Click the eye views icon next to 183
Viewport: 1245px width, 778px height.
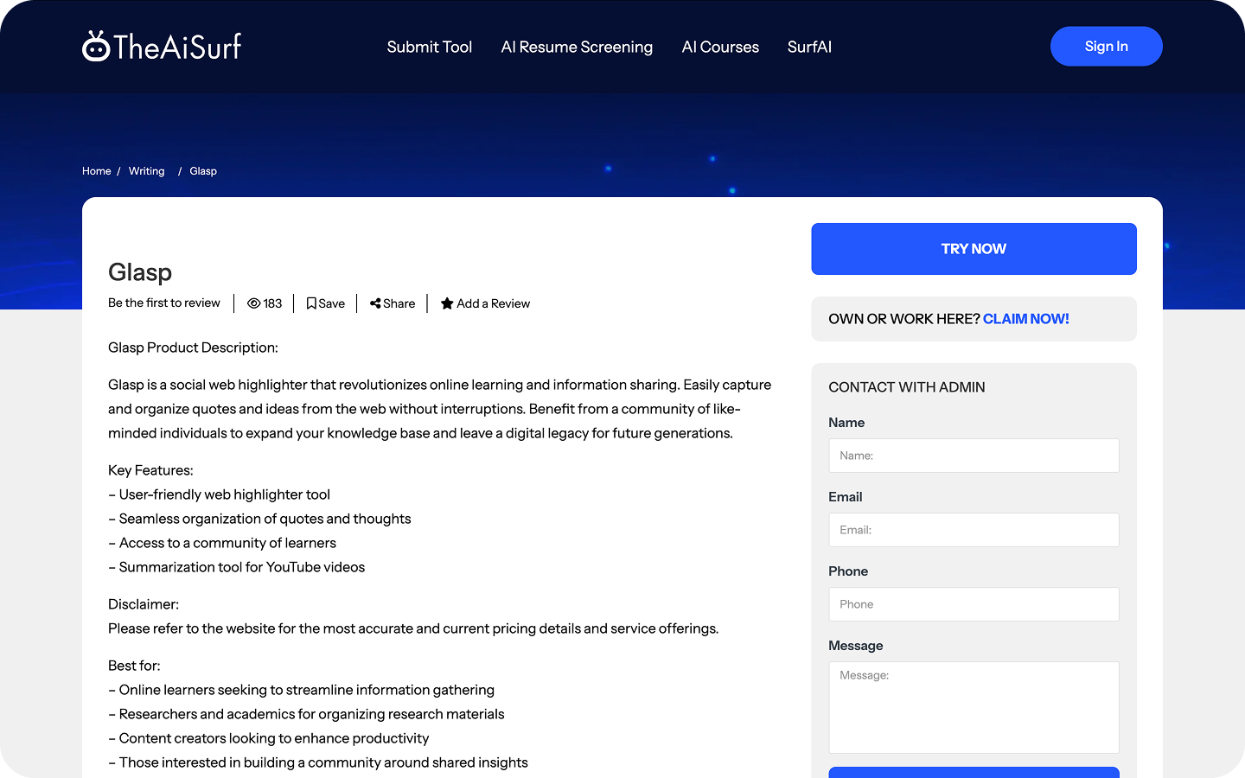click(254, 303)
